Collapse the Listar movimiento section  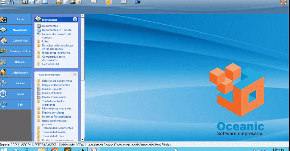(x=75, y=74)
